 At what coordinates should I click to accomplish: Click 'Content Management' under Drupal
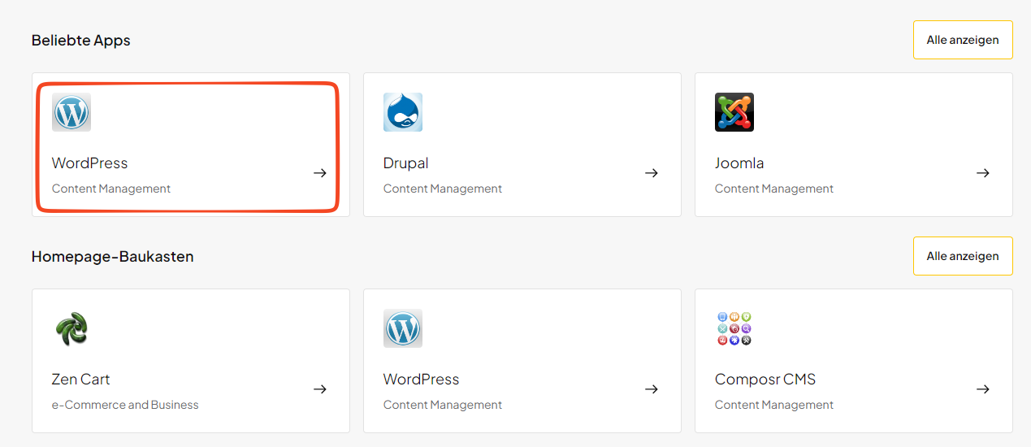click(x=443, y=189)
